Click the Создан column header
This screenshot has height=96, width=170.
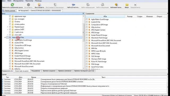point(140,17)
